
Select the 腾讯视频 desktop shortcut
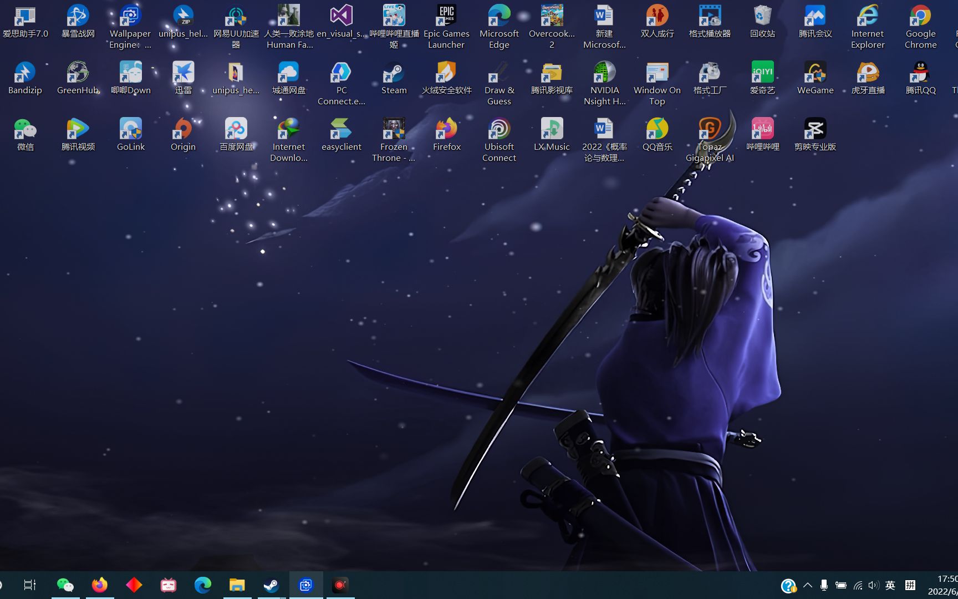click(78, 135)
